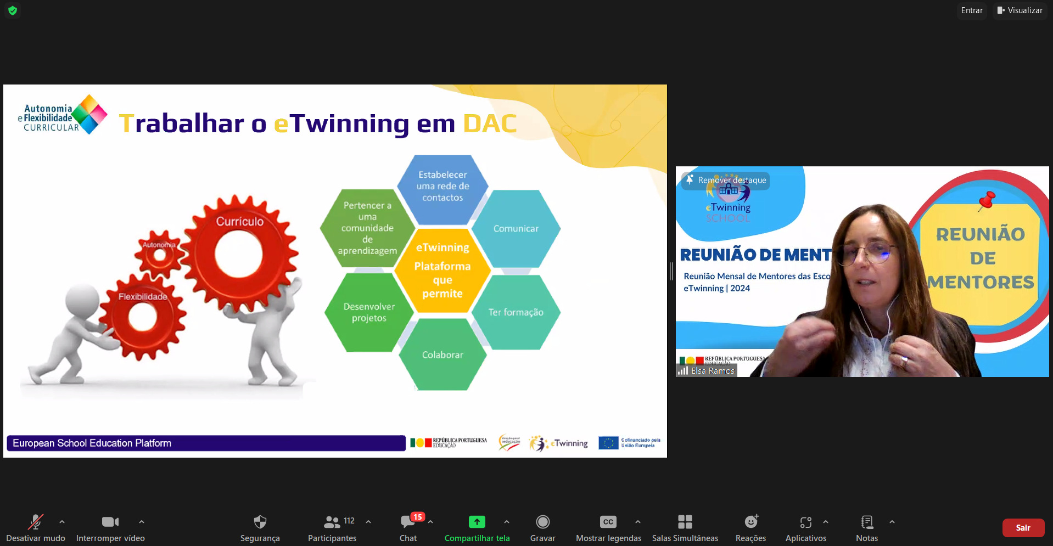Image resolution: width=1053 pixels, height=546 pixels.
Task: Click the Compartilhar tela label
Action: coord(477,538)
